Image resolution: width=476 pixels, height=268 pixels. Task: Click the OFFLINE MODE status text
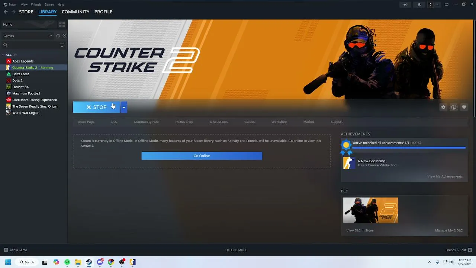point(236,250)
